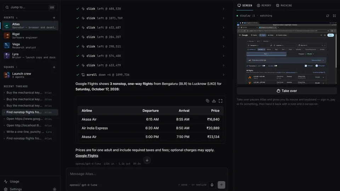
Task: Click the Launch crew squad icon
Action: click(x=7, y=75)
